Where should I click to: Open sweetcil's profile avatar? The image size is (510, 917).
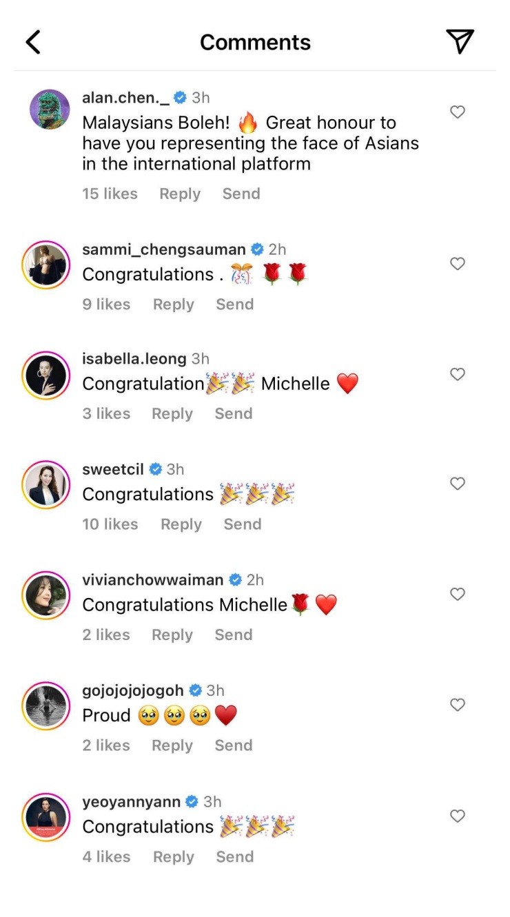point(46,485)
